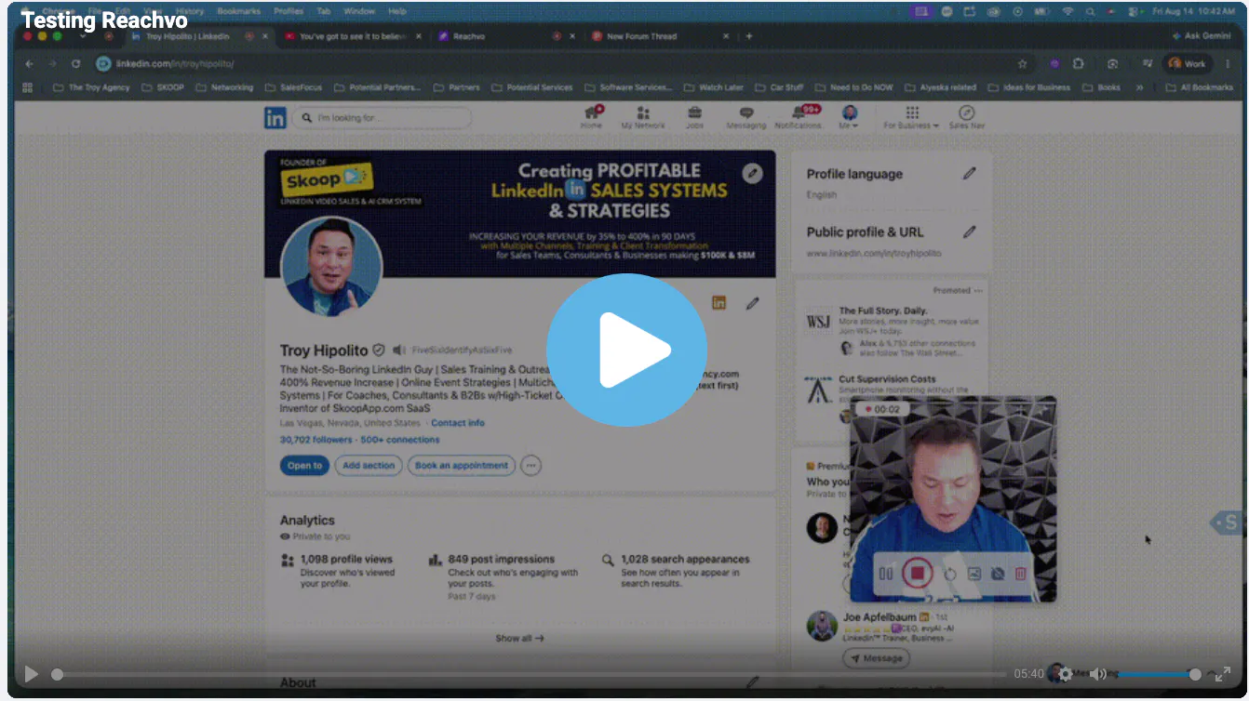This screenshot has height=701, width=1249.
Task: Stop the recording with red stop button
Action: pyautogui.click(x=917, y=574)
